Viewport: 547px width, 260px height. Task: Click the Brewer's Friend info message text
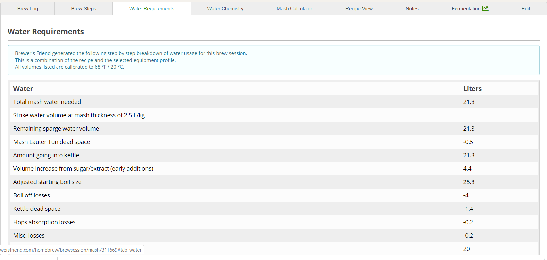(x=131, y=60)
